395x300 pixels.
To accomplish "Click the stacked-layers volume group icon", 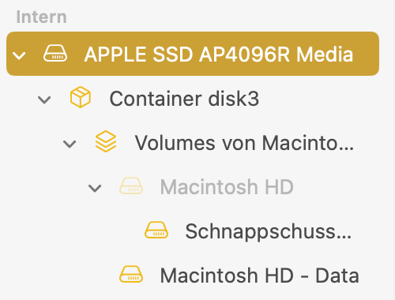I will [x=106, y=141].
